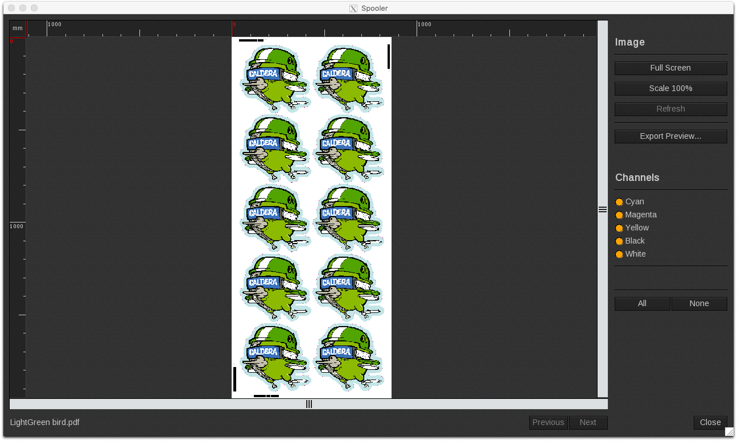The image size is (737, 441).
Task: Click the mm ruler unit indicator
Action: click(17, 27)
